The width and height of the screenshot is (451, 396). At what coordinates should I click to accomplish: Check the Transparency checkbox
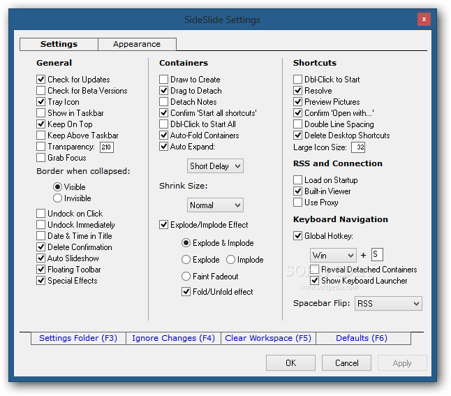pos(41,147)
